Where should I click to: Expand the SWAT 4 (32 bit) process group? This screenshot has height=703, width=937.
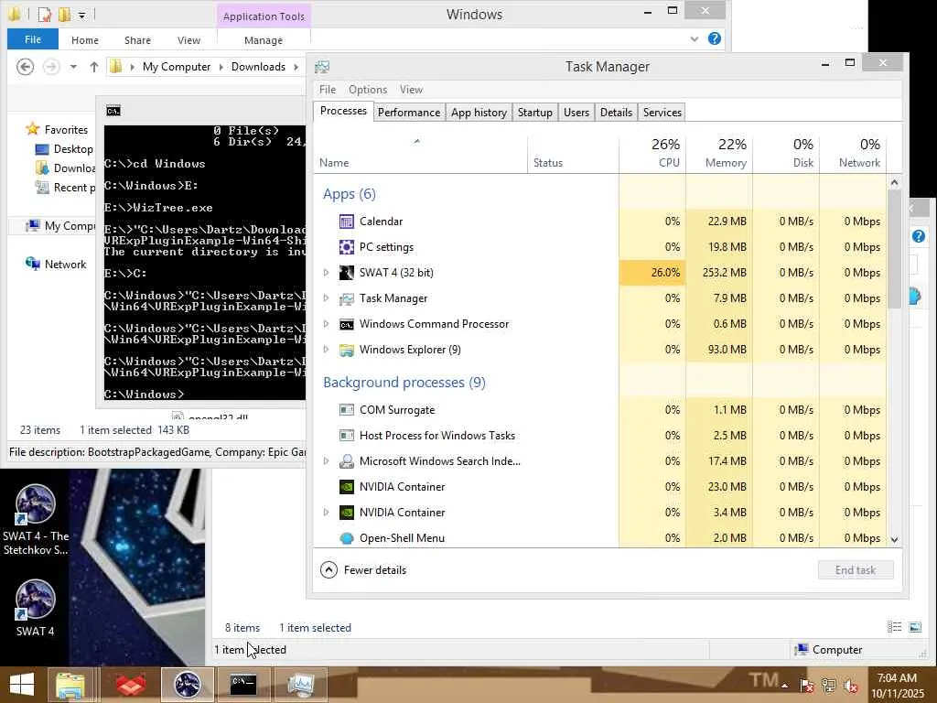point(327,273)
